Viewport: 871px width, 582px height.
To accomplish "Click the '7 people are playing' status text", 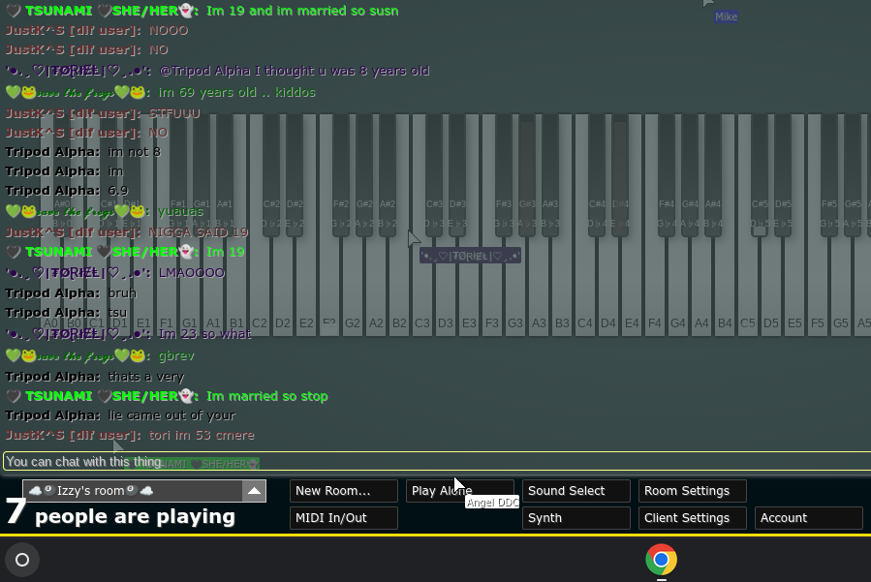I will [120, 512].
